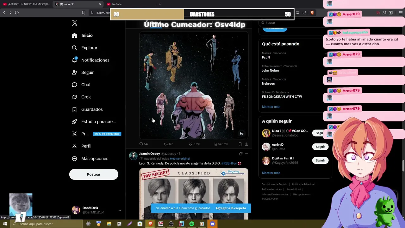Click the browser bookmark page icon
Viewport: 405px width, 228px height.
[84, 13]
